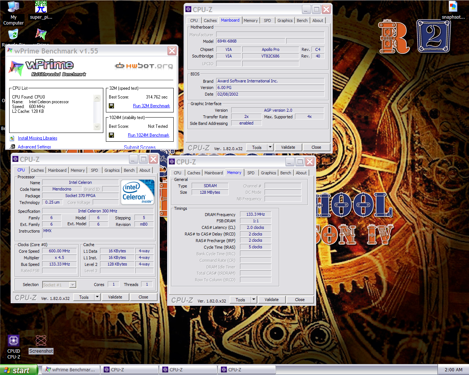
Task: Open Graphics tab in Mainboard CPU-Z window
Action: [x=285, y=21]
